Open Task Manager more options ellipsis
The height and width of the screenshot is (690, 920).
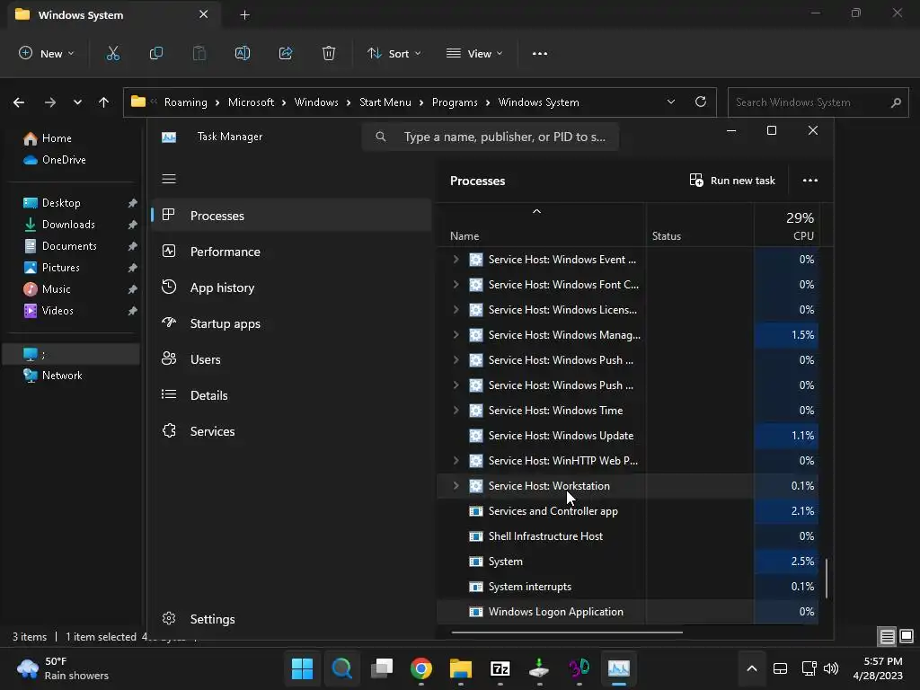click(810, 180)
